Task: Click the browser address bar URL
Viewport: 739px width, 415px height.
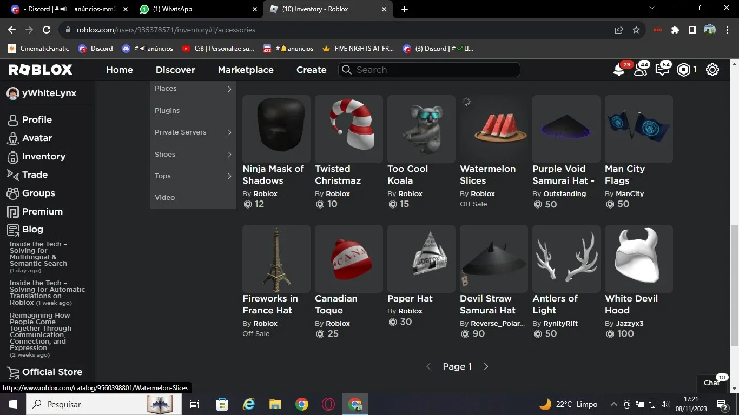Action: (x=166, y=30)
